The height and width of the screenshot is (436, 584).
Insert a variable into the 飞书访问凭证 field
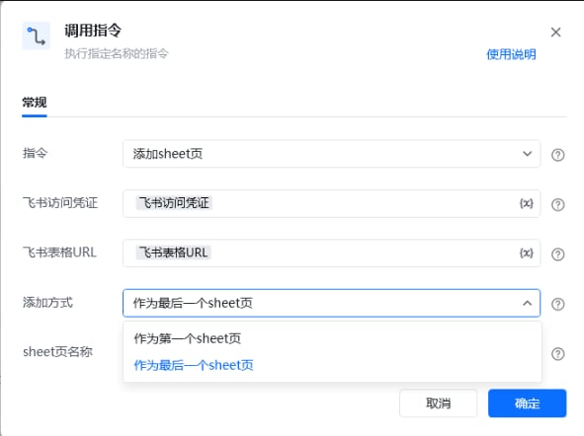tap(527, 203)
